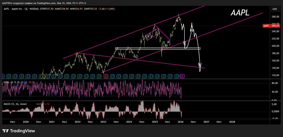Viewport: 283px width, 137px height.
Task: Click the red earnings E marker
Action: (106, 76)
